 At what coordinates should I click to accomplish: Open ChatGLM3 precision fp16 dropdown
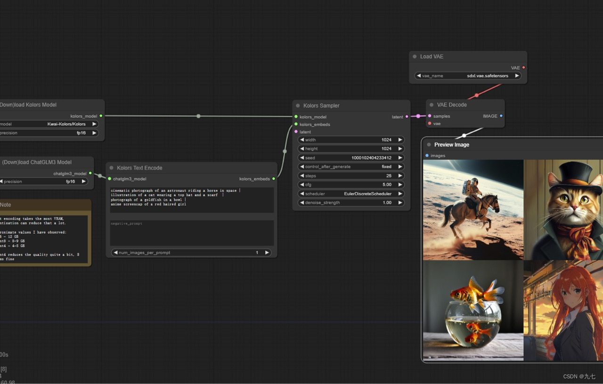(43, 181)
